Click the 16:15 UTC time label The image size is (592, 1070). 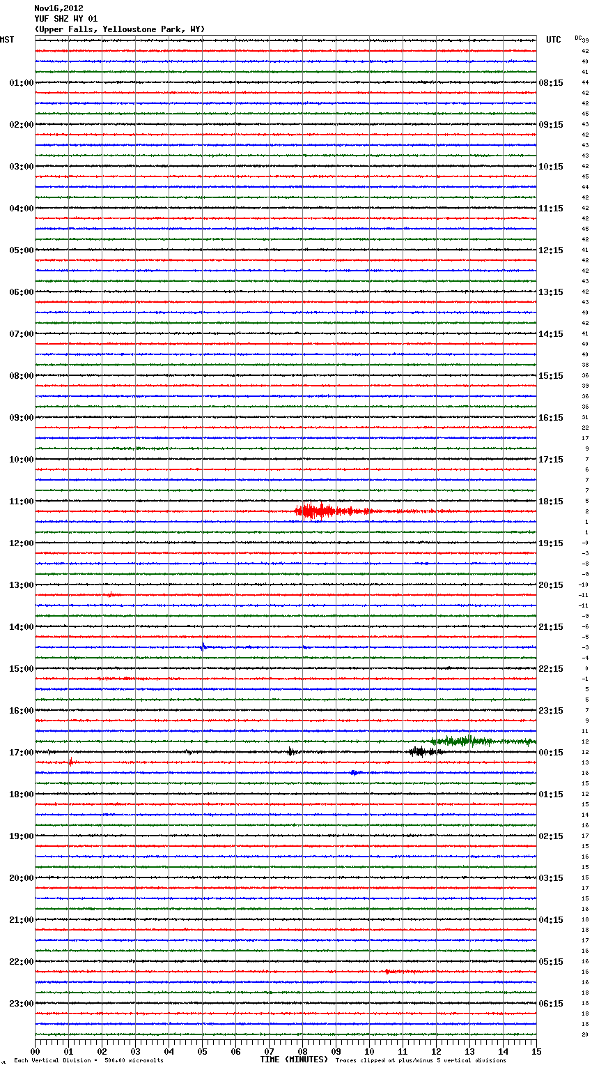click(x=551, y=418)
